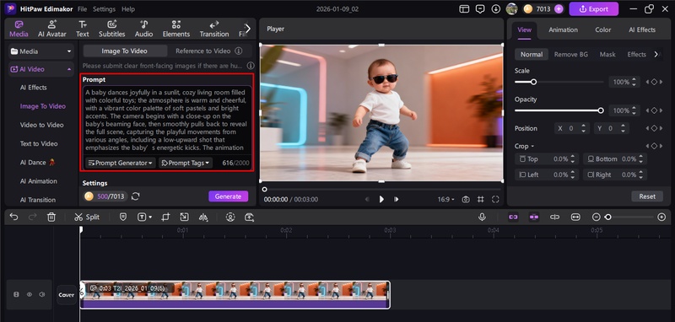Open the Prompt Generator dropdown
This screenshot has height=322, width=675.
click(x=121, y=163)
